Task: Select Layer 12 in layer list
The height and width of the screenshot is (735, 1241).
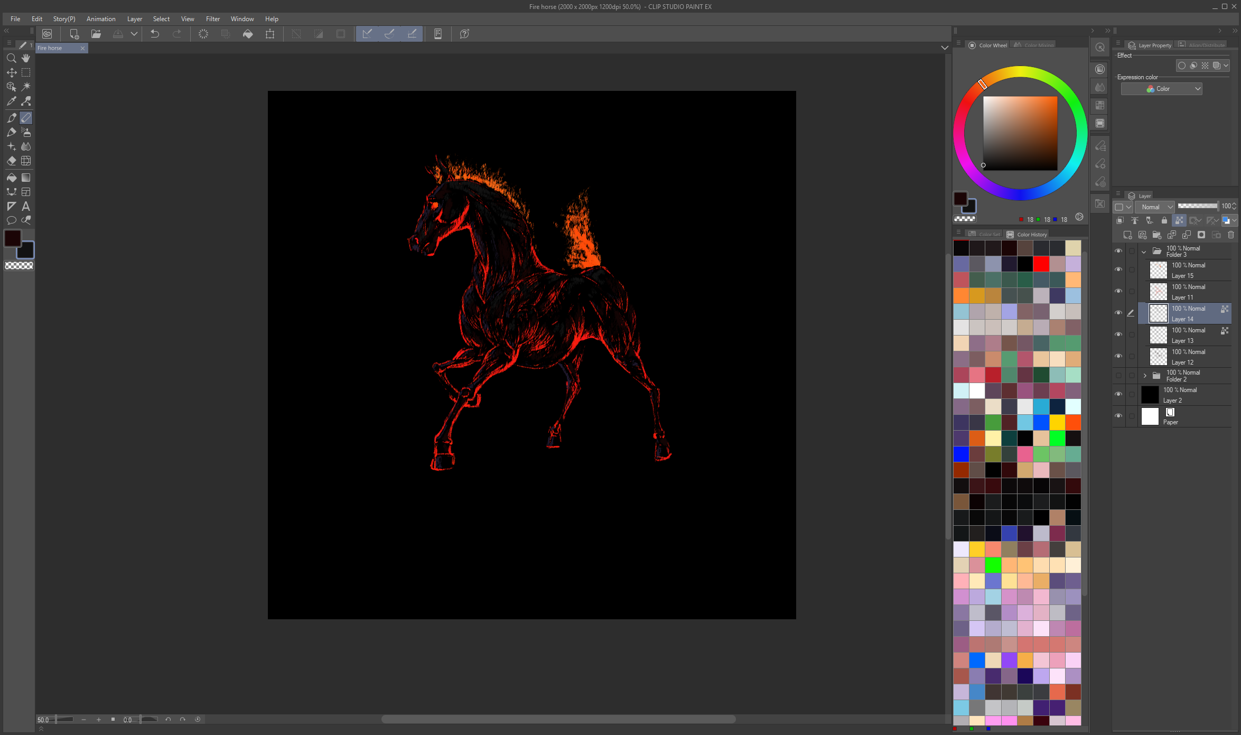Action: [1189, 357]
